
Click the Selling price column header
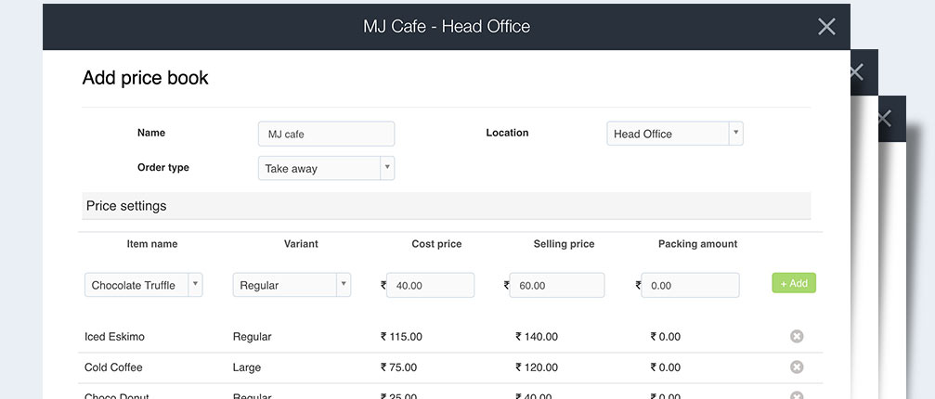(x=564, y=244)
